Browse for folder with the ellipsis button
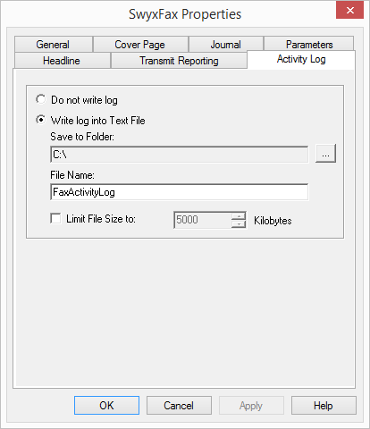The width and height of the screenshot is (370, 429). 325,154
